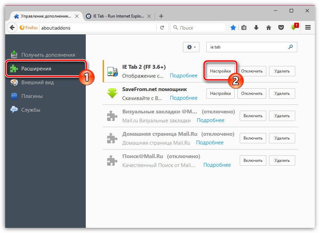Click the 'SaveFrom.net помощник' title

(x=155, y=89)
